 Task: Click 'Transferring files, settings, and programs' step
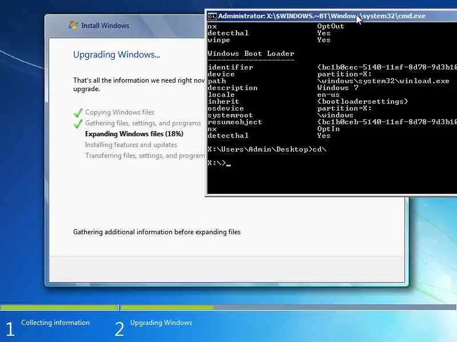(x=145, y=156)
